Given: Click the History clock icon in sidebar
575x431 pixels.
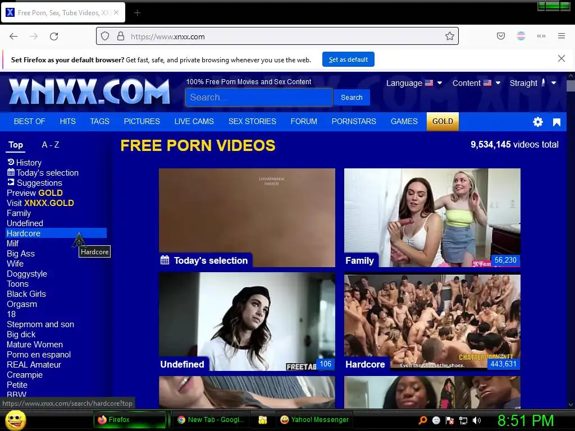Looking at the screenshot, I should [x=11, y=162].
